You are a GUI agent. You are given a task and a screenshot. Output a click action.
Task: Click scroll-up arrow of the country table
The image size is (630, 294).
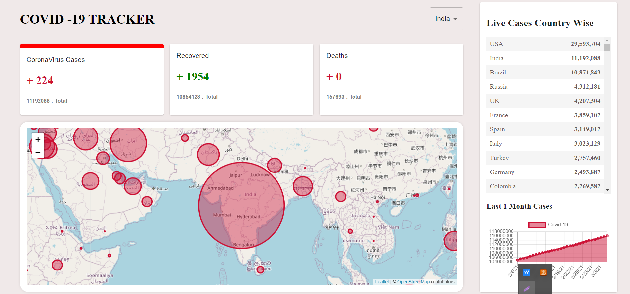pos(607,40)
